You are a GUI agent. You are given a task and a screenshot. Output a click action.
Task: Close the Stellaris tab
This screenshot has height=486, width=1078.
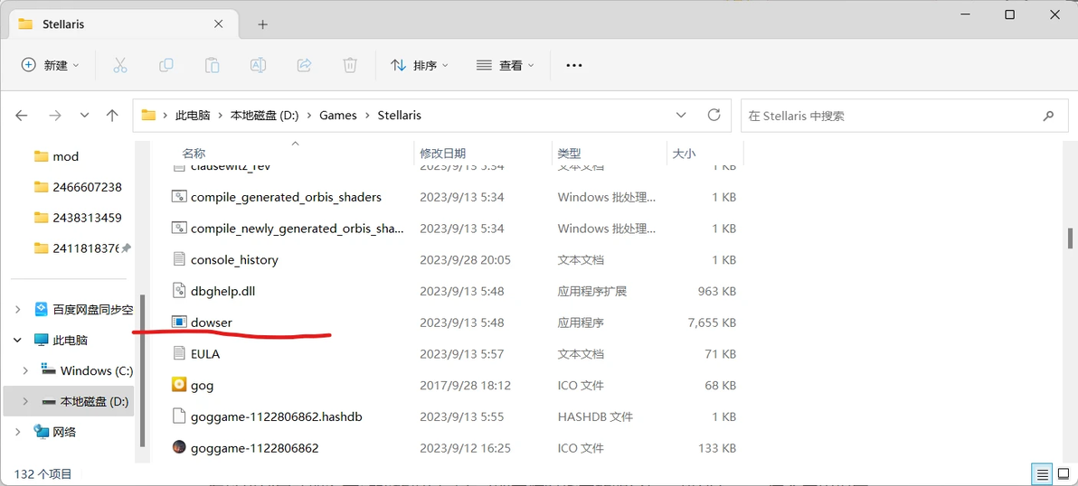pos(219,24)
